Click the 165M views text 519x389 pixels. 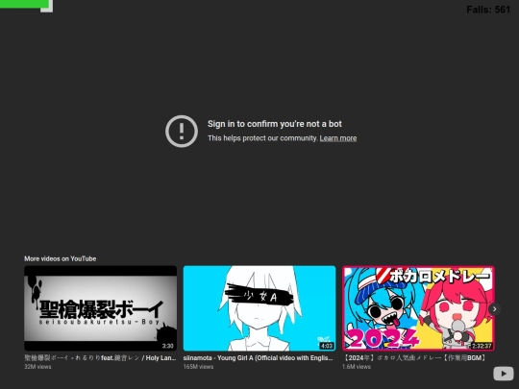(198, 367)
